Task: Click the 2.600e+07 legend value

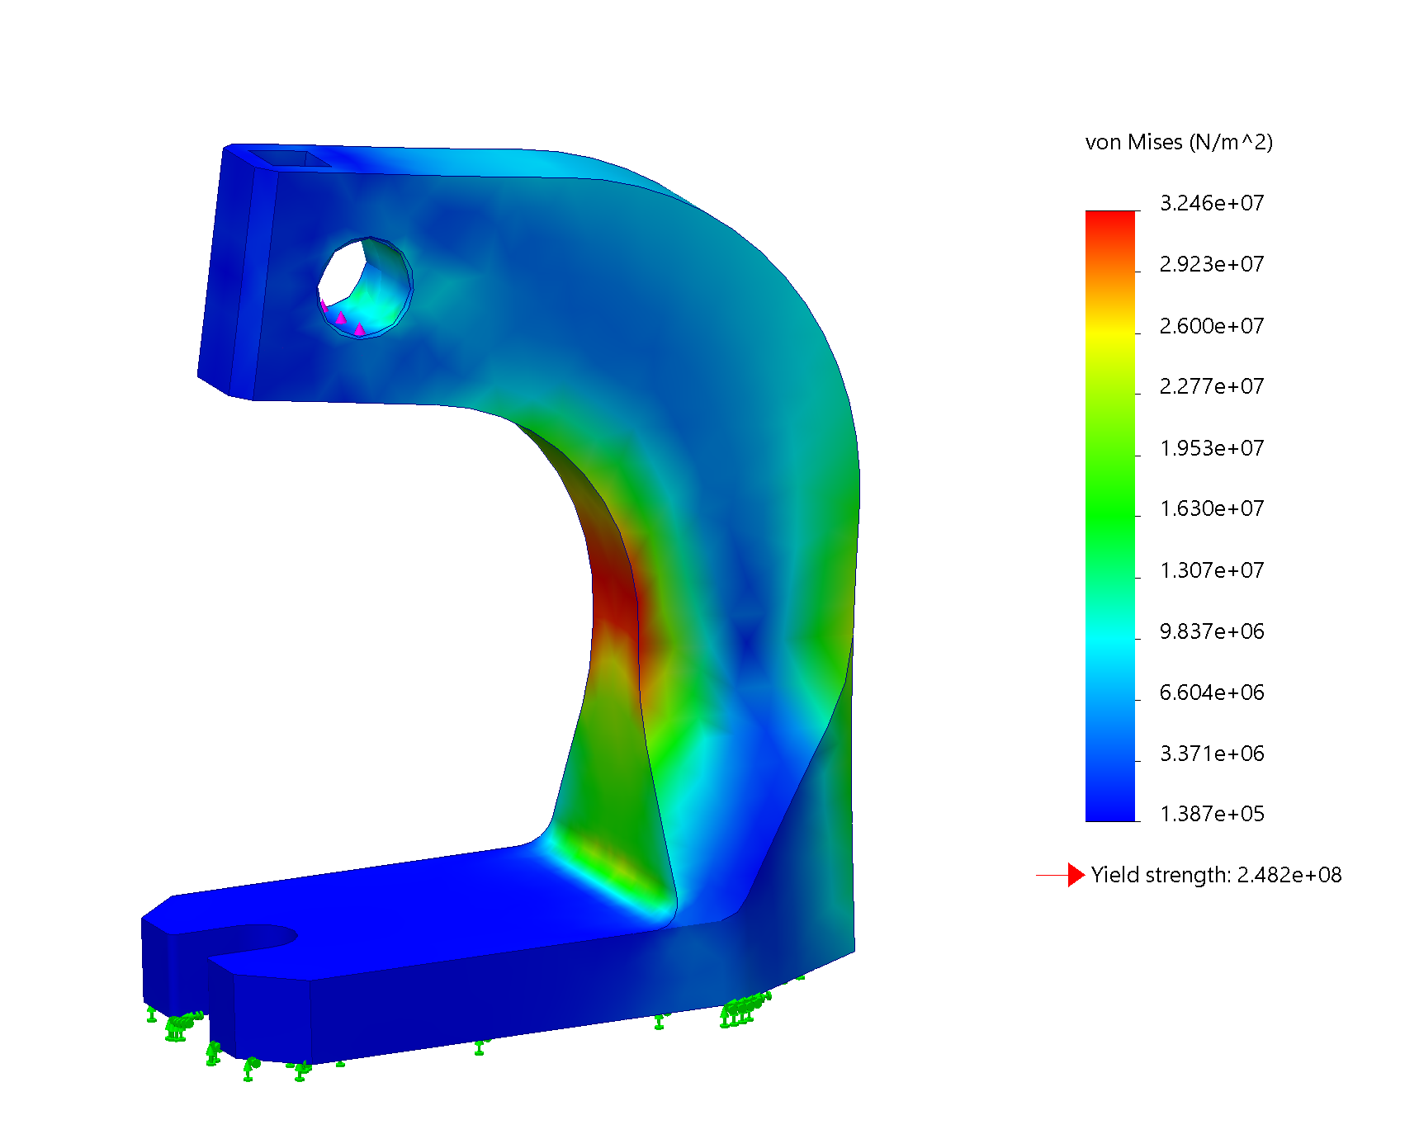Action: 1211,326
